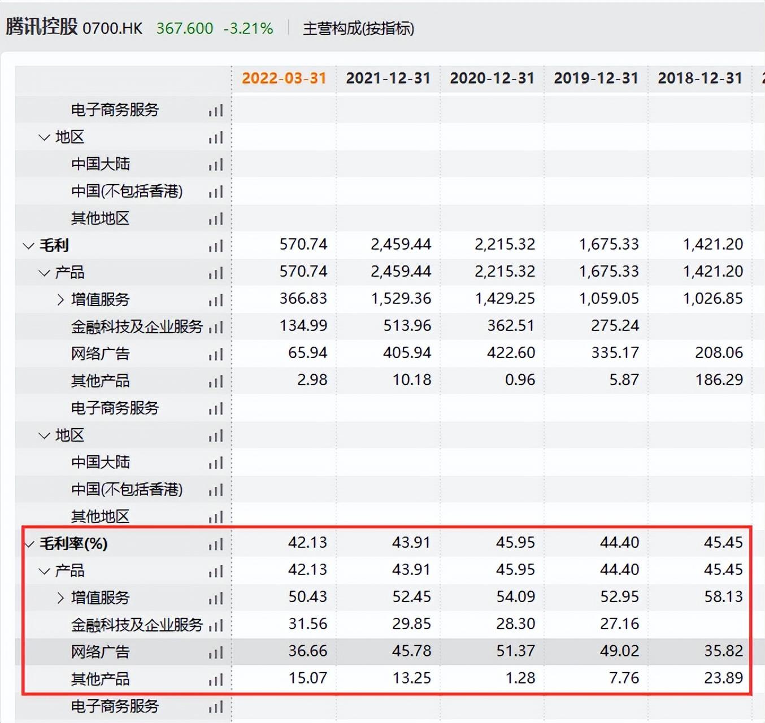Collapse the 毛利率(%) section chevron
Viewport: 765px width, 723px height.
point(28,544)
